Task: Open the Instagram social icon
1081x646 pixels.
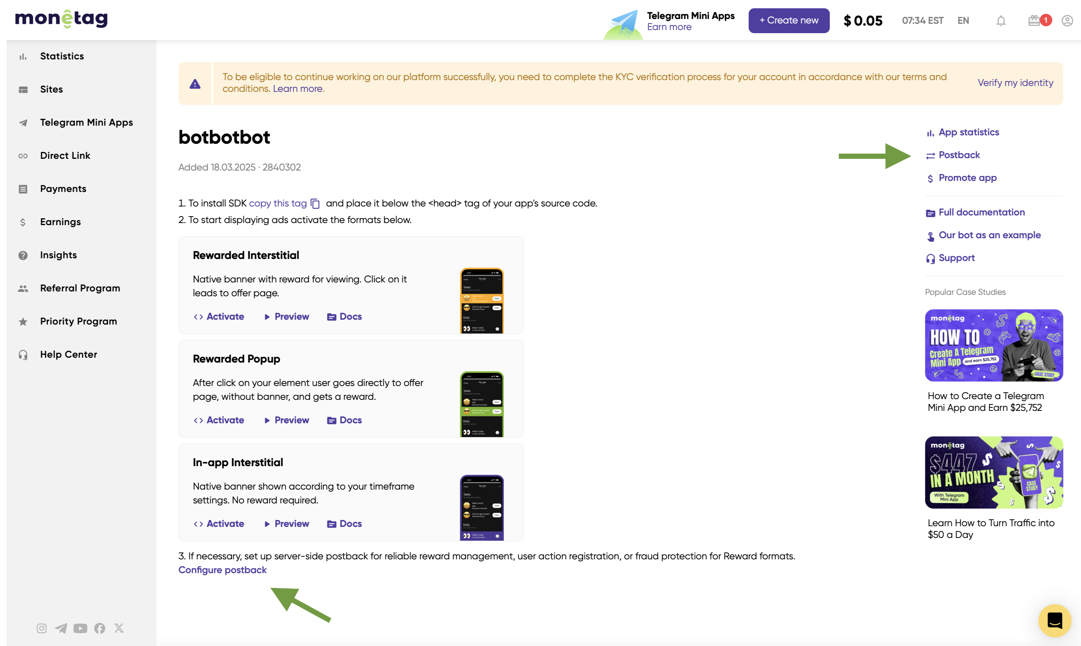Action: pyautogui.click(x=42, y=628)
